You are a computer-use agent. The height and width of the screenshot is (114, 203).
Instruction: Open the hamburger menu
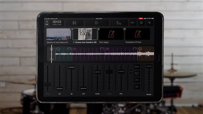[149, 23]
